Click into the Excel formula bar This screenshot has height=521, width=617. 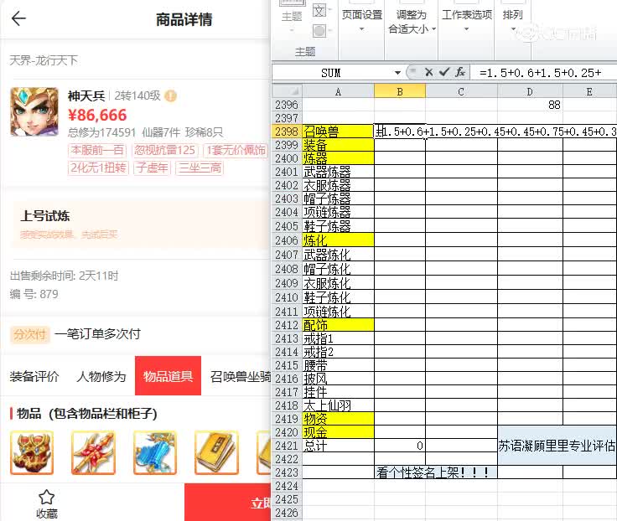[545, 73]
